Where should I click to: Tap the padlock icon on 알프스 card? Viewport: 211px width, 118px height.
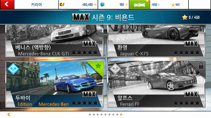click(201, 65)
